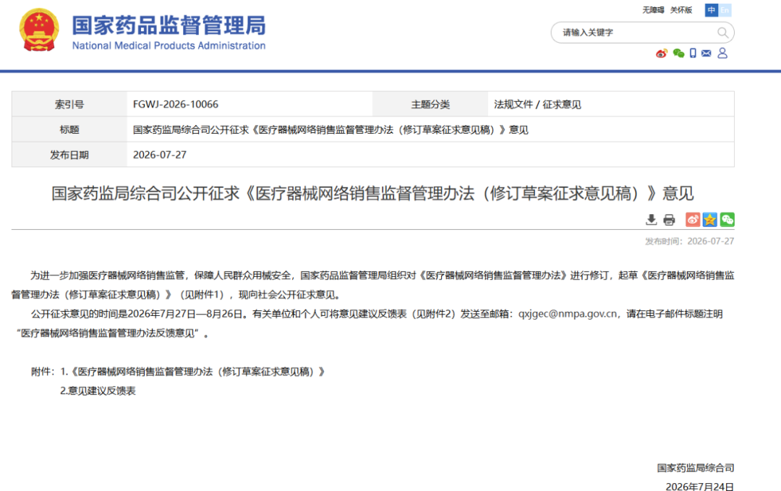Click 国家药品监督管理局 site title
Viewport: 781px width, 491px height.
[x=168, y=25]
